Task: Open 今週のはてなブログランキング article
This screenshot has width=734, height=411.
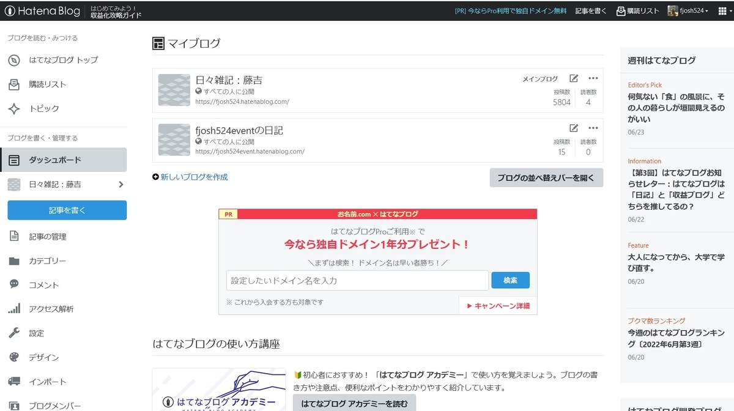Action: [x=676, y=338]
